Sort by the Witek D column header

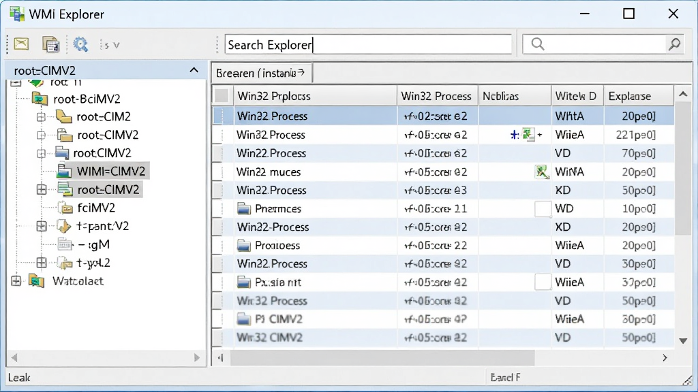click(x=577, y=96)
